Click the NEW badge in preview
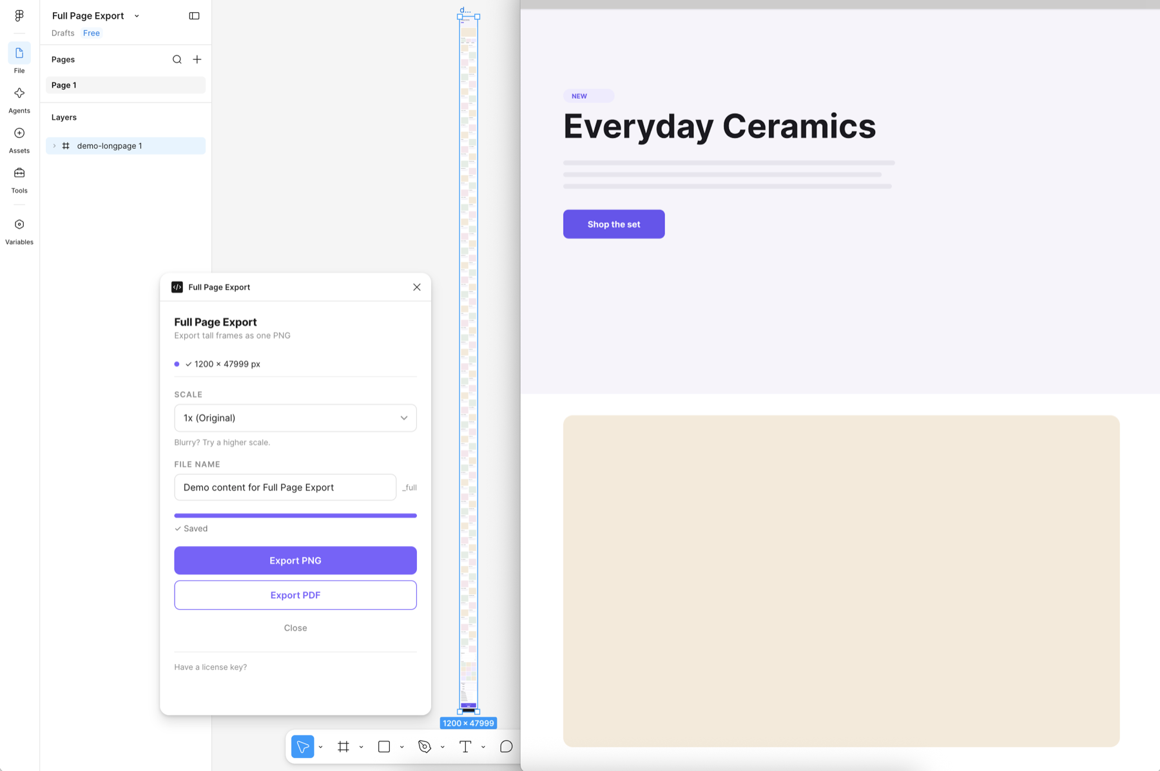This screenshot has width=1160, height=771. click(588, 96)
